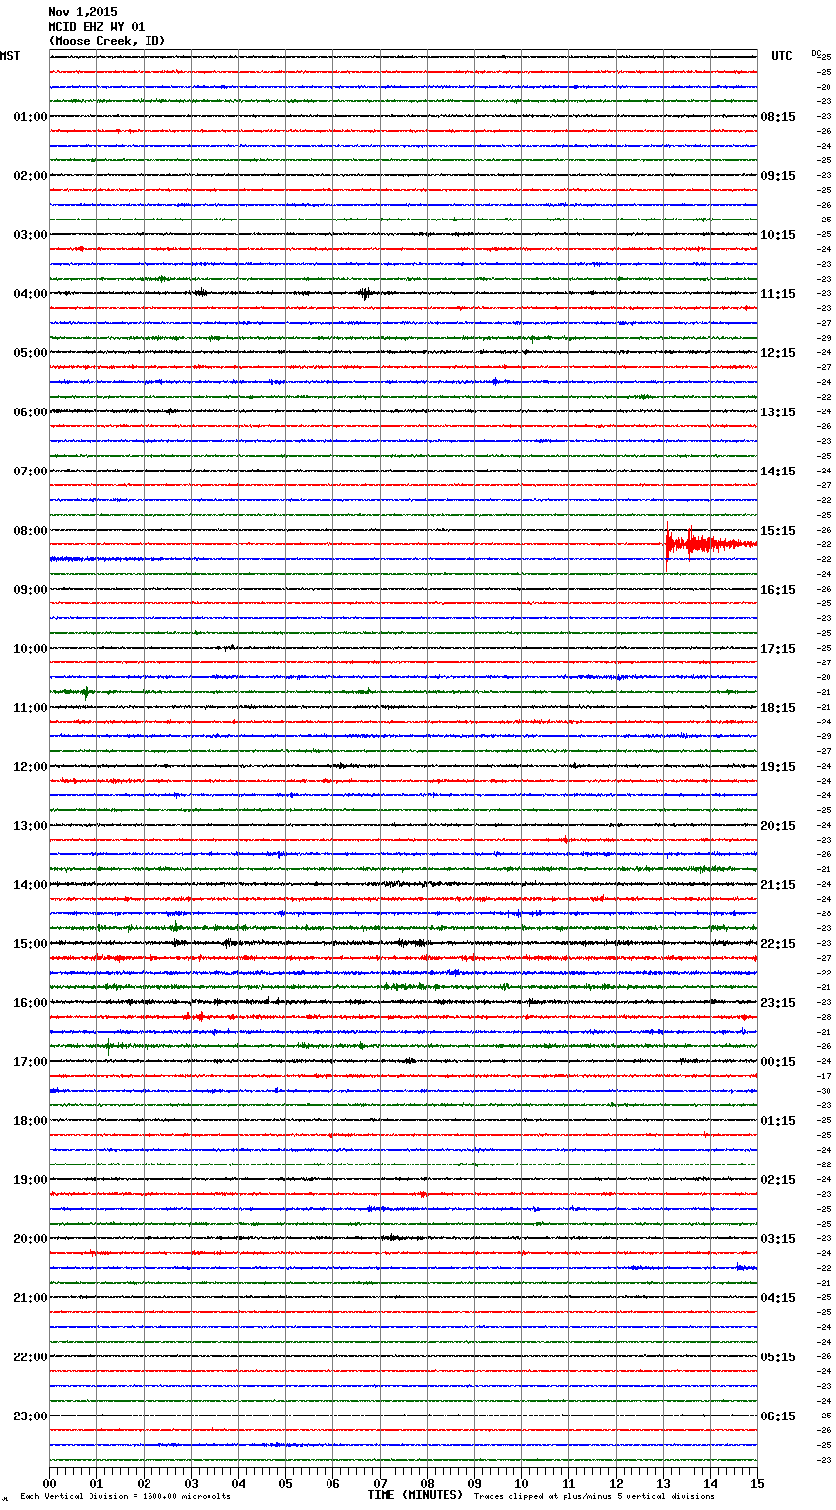Click the 21:15 UTC time label
This screenshot has height=1510, width=836.
778,885
